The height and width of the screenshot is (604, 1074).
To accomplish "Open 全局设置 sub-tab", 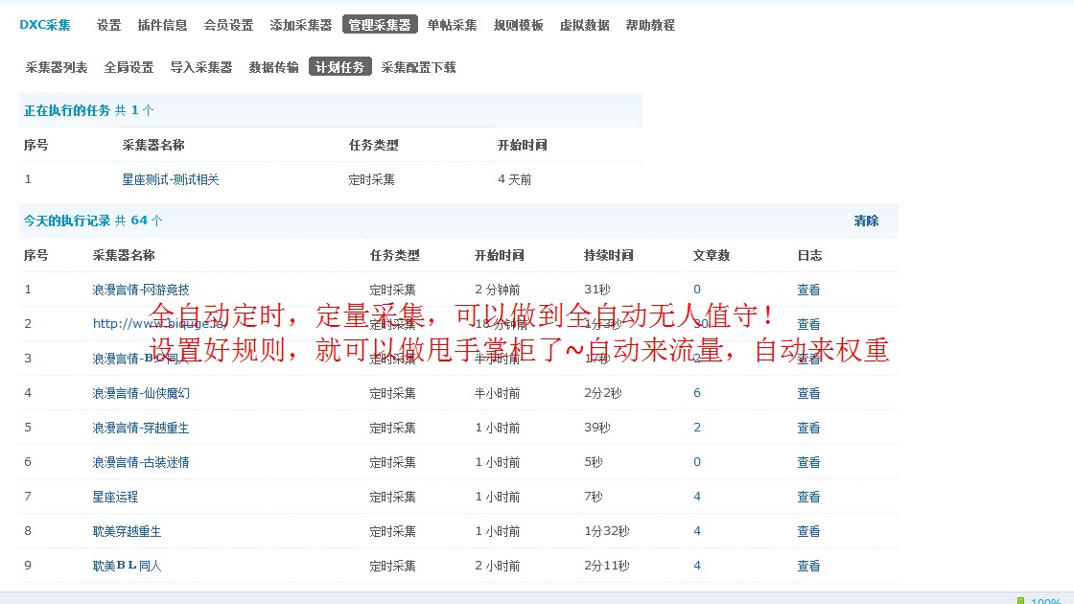I will 128,67.
